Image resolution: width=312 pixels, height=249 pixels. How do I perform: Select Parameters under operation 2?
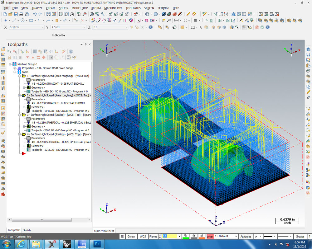click(x=38, y=99)
